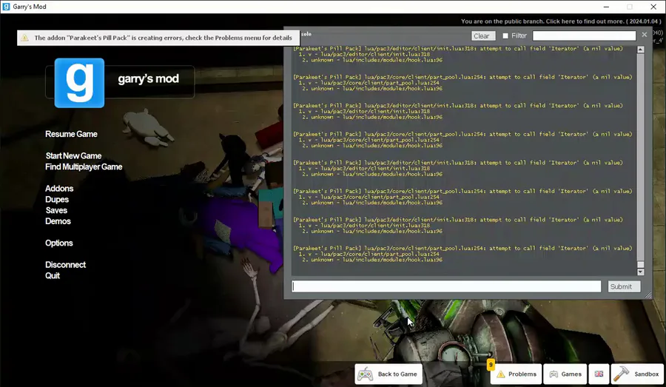Click the gamepad icon on Back to Game
Viewport: 666px width, 387px height.
pyautogui.click(x=366, y=374)
